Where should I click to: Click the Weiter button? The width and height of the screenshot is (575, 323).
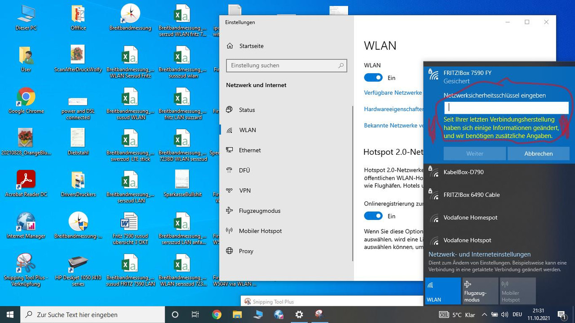click(474, 153)
